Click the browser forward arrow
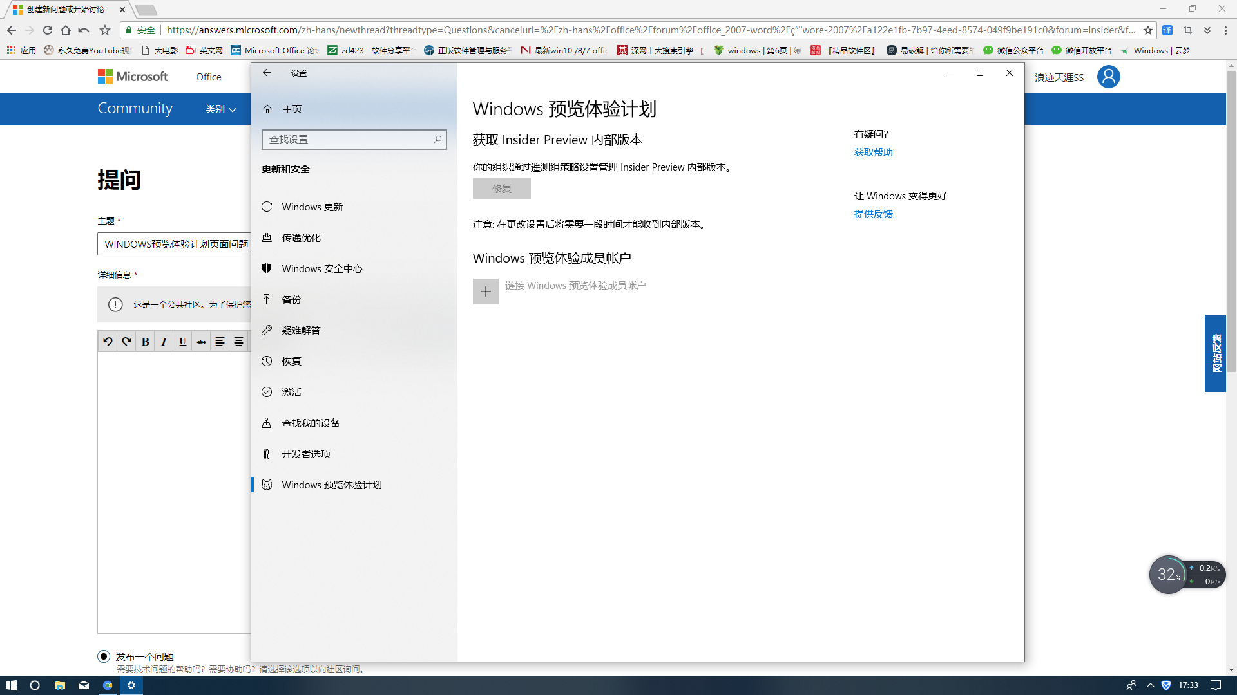This screenshot has width=1237, height=695. pos(30,30)
